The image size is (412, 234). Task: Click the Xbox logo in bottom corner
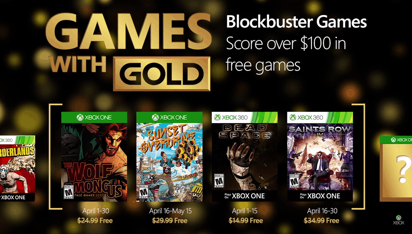(399, 220)
